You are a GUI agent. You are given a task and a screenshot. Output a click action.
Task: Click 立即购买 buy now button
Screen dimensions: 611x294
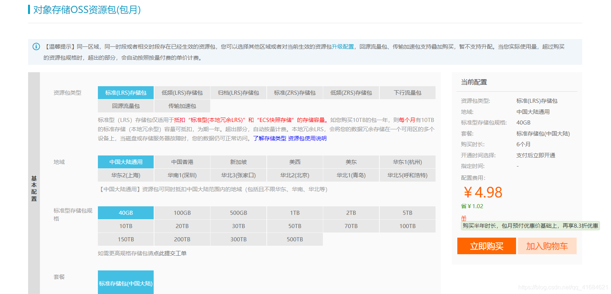(x=487, y=246)
